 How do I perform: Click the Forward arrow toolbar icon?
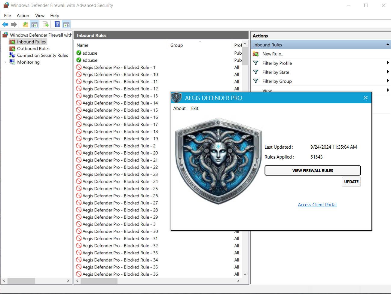tap(14, 24)
